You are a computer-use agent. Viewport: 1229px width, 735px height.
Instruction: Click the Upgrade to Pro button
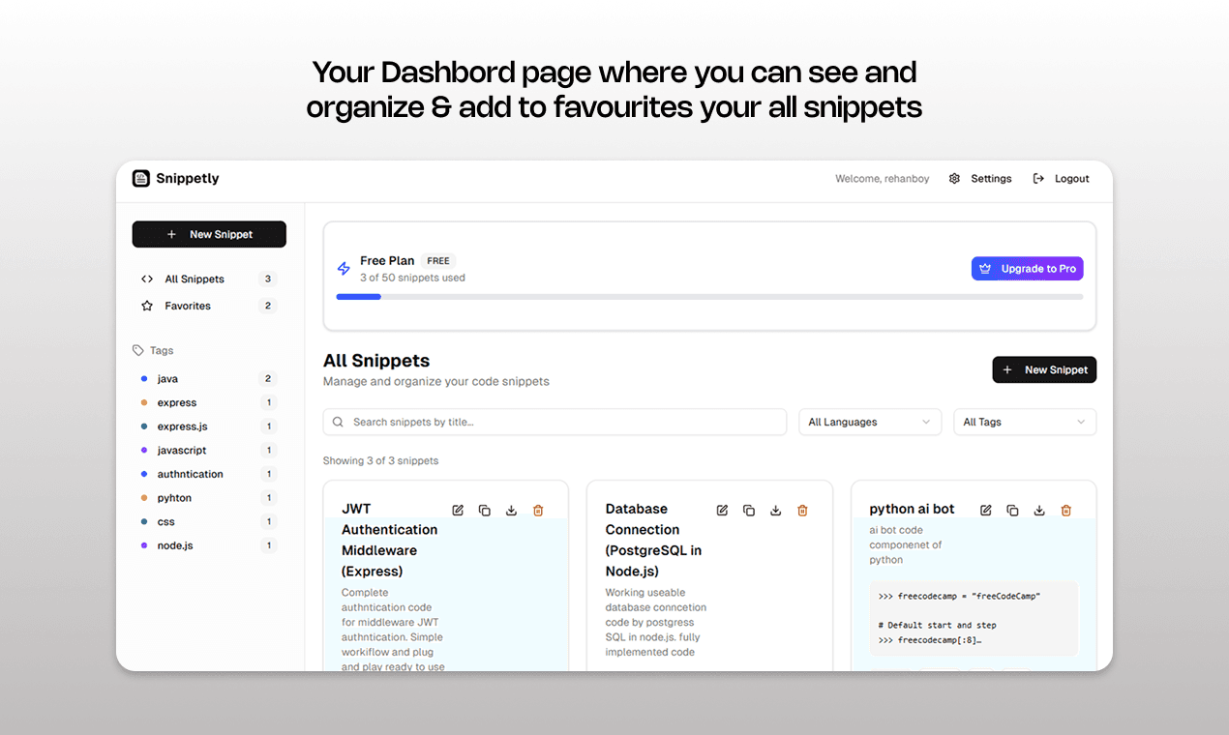tap(1027, 269)
